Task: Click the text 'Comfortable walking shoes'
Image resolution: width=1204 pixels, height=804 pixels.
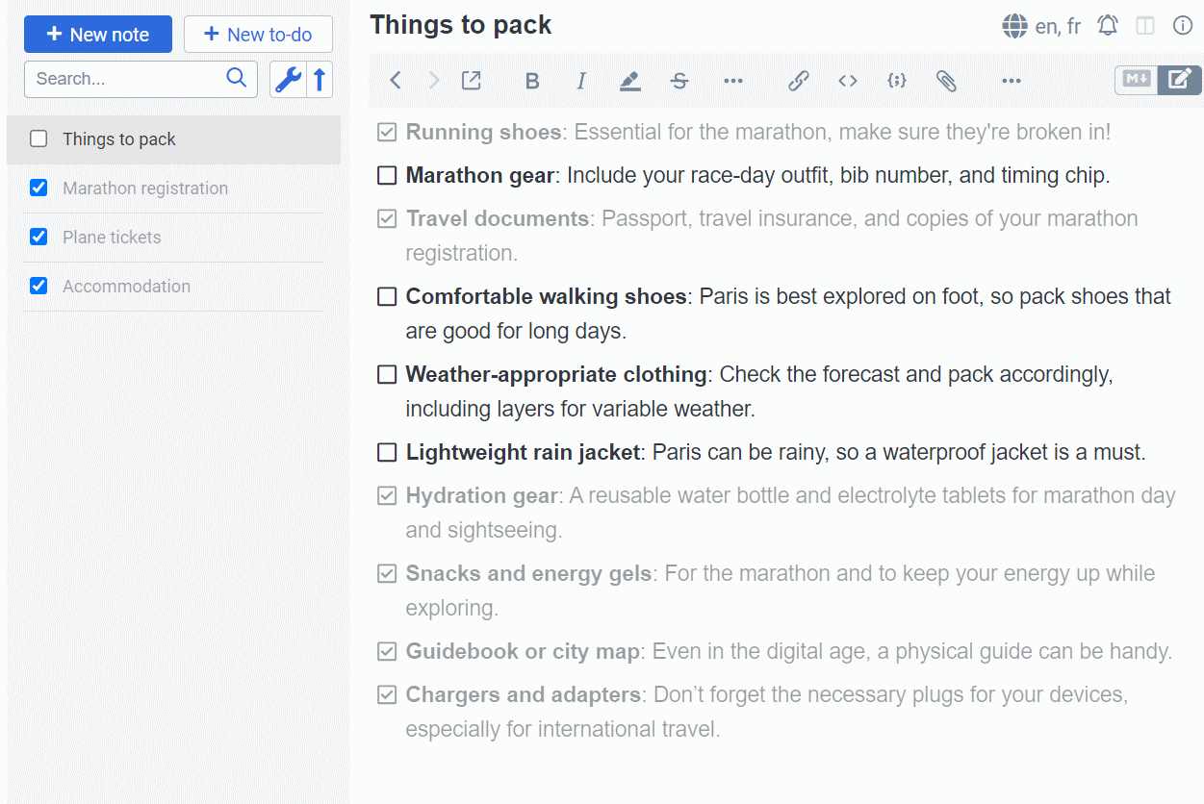Action: [x=547, y=297]
